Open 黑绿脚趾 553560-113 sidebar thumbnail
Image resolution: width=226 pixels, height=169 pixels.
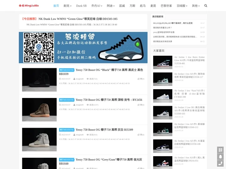point(163,129)
